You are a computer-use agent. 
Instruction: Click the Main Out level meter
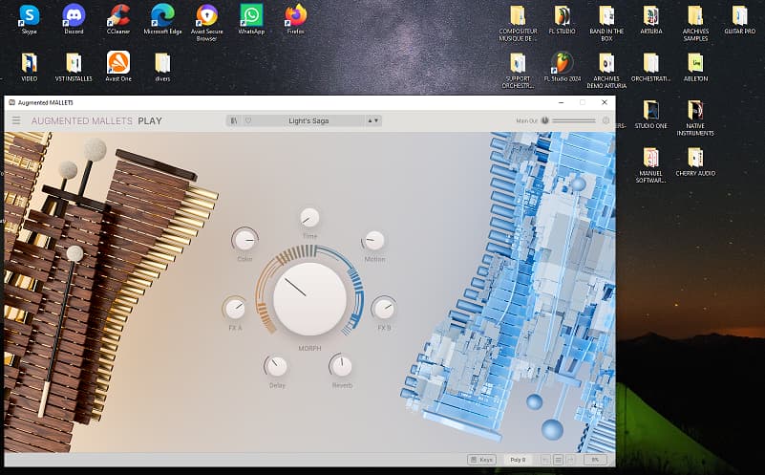click(x=574, y=120)
